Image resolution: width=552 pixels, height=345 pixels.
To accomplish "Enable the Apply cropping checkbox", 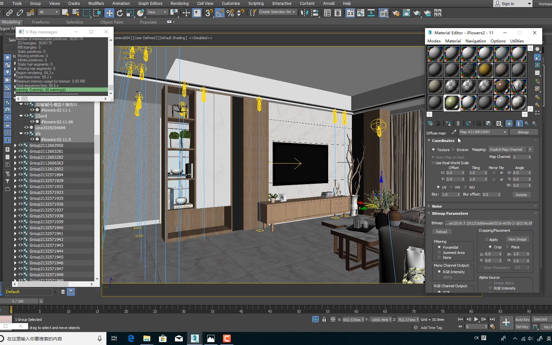I will [x=486, y=239].
